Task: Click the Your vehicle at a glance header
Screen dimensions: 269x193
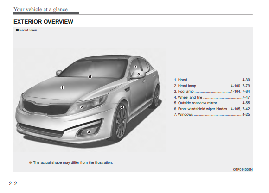Action: [x=41, y=9]
